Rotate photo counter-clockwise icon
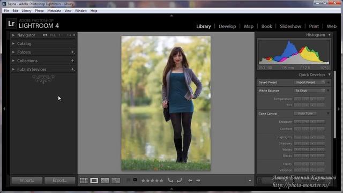 (170, 181)
